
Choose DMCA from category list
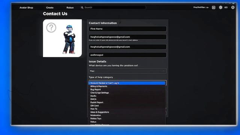93,99
